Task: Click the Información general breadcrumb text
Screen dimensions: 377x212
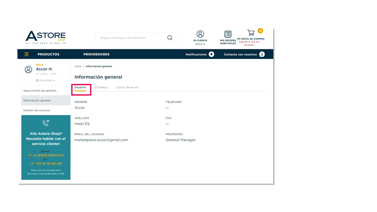Action: [x=99, y=66]
